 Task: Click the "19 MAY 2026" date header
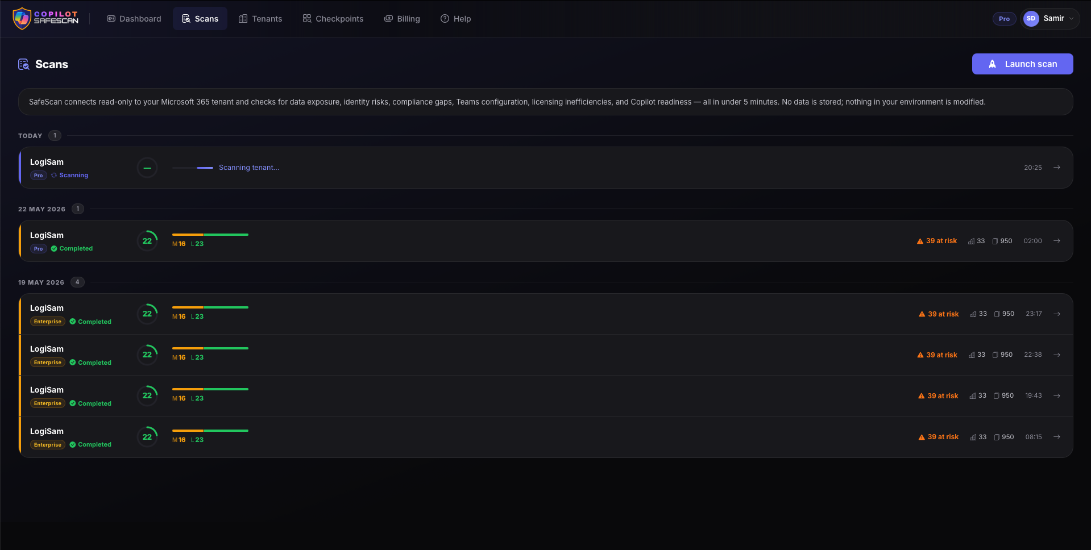coord(41,282)
